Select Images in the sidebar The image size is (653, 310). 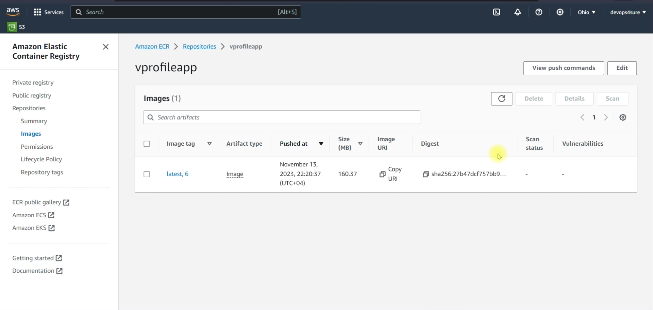(x=31, y=134)
